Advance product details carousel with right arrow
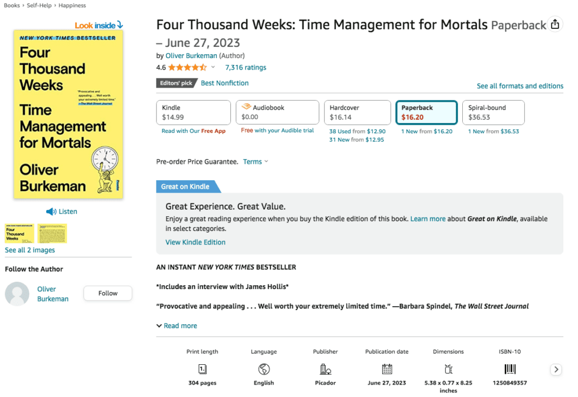The height and width of the screenshot is (397, 578). (x=556, y=369)
